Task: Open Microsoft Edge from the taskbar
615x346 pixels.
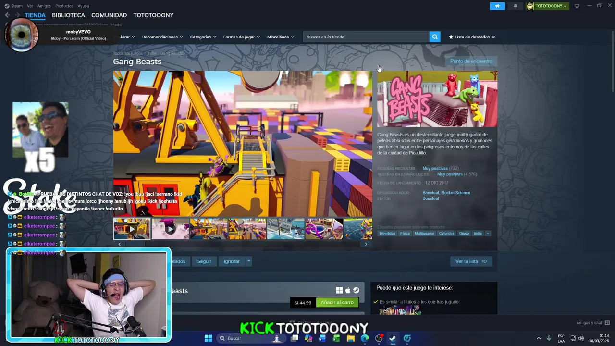Action: (365, 338)
